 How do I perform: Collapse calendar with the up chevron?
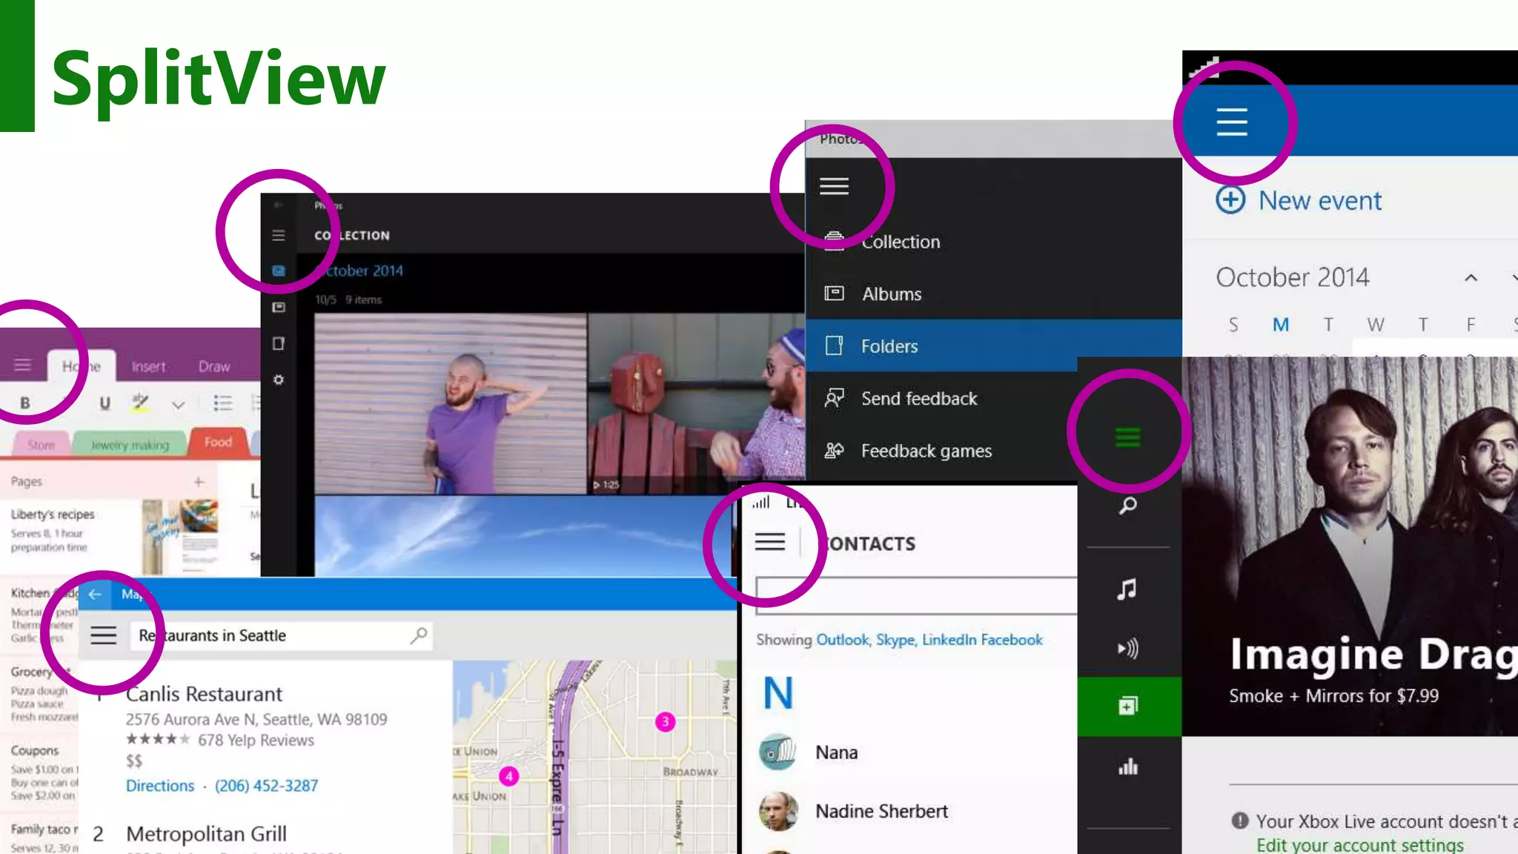pos(1471,278)
